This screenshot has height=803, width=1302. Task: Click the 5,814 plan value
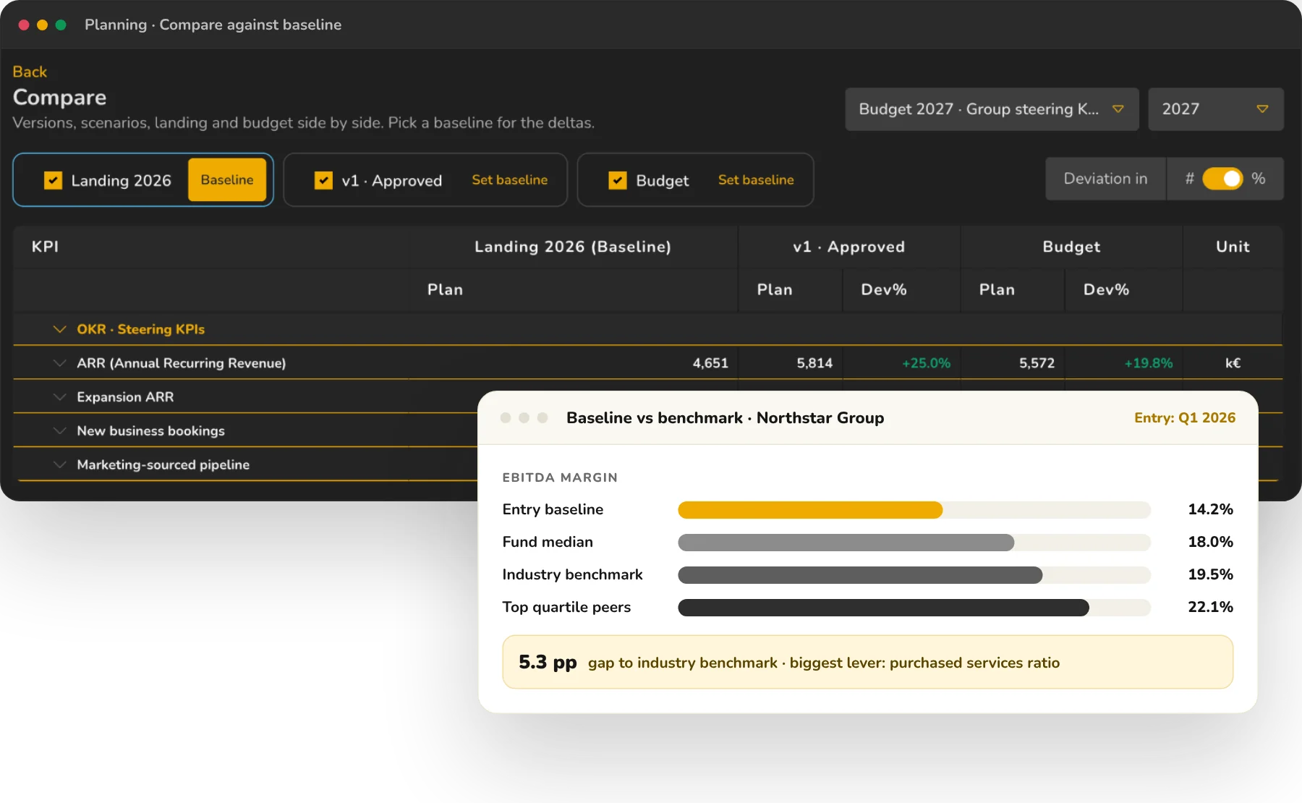click(814, 363)
